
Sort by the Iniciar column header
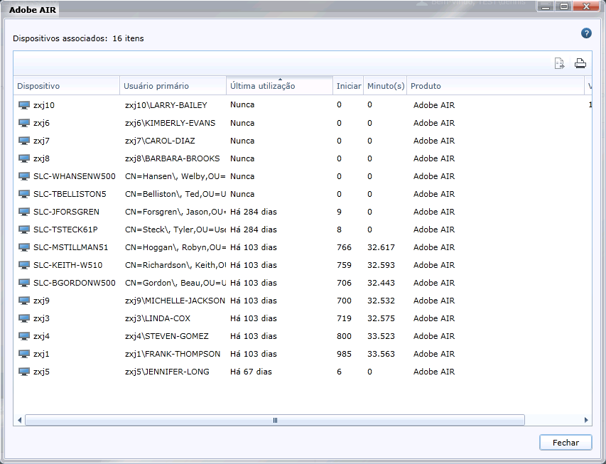point(348,86)
